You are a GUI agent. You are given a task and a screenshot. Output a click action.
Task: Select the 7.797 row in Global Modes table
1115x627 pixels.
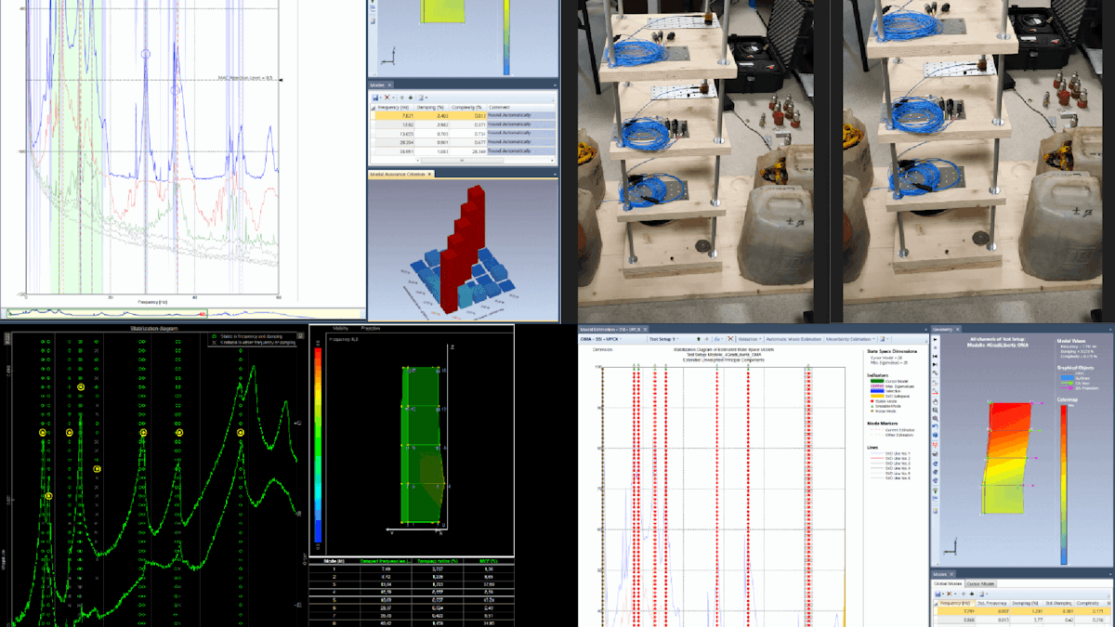[1022, 611]
